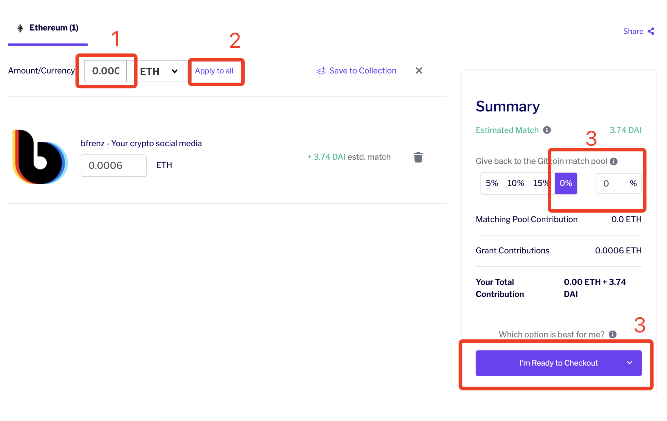Viewport: 667px width, 421px height.
Task: Switch to the Ethereum (1) tab
Action: coord(48,28)
